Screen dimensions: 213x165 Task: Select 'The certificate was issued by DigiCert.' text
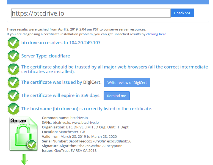tap(61, 82)
